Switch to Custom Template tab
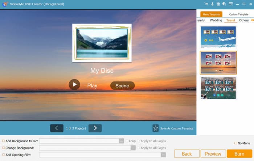254x161 pixels. point(239,14)
